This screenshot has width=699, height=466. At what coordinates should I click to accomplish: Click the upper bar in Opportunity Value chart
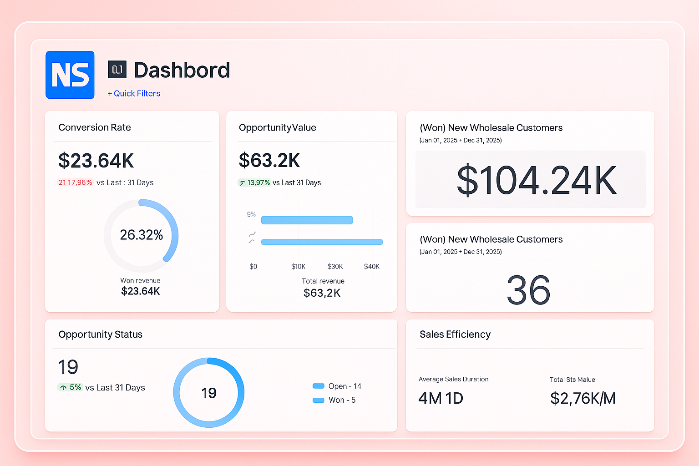coord(307,220)
